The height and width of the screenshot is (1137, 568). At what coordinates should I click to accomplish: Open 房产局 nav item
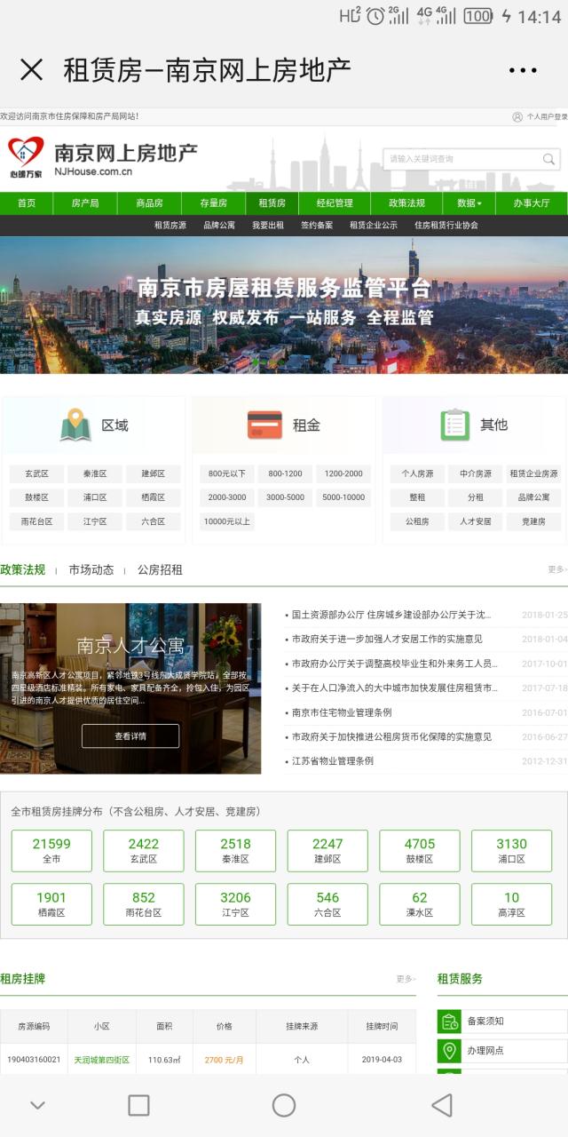[85, 203]
